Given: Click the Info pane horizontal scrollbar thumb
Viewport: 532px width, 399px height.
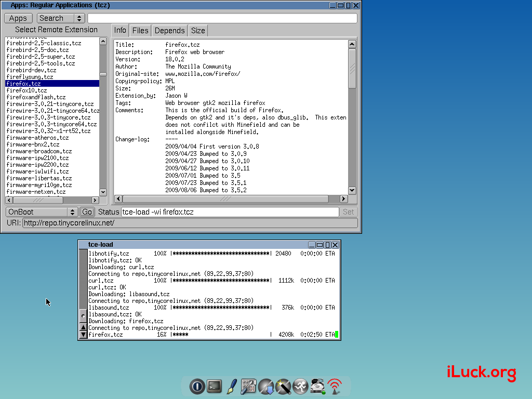Looking at the screenshot, I should coord(225,199).
